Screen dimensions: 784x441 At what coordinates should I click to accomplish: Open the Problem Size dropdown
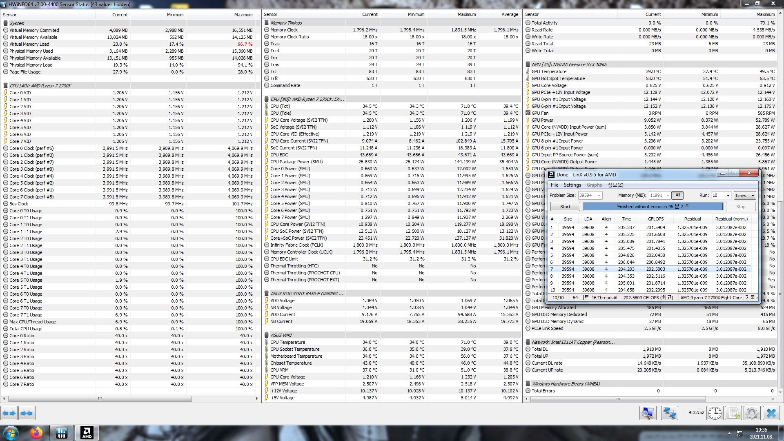click(599, 196)
